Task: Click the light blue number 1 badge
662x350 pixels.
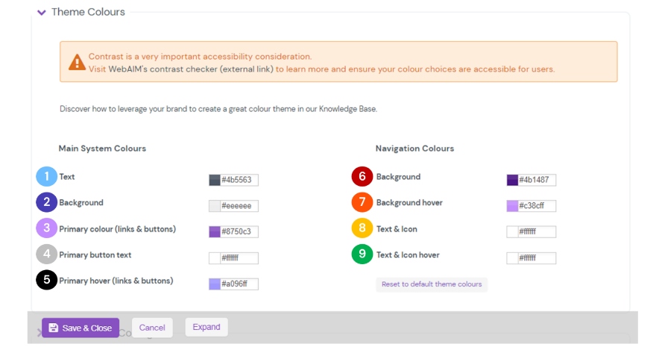Action: (x=46, y=177)
